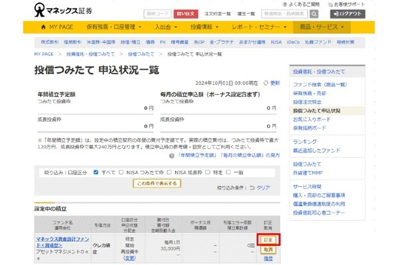Viewport: 398px width, 265px height.
Task: Open NISA in sub navigation
Action: pyautogui.click(x=276, y=42)
